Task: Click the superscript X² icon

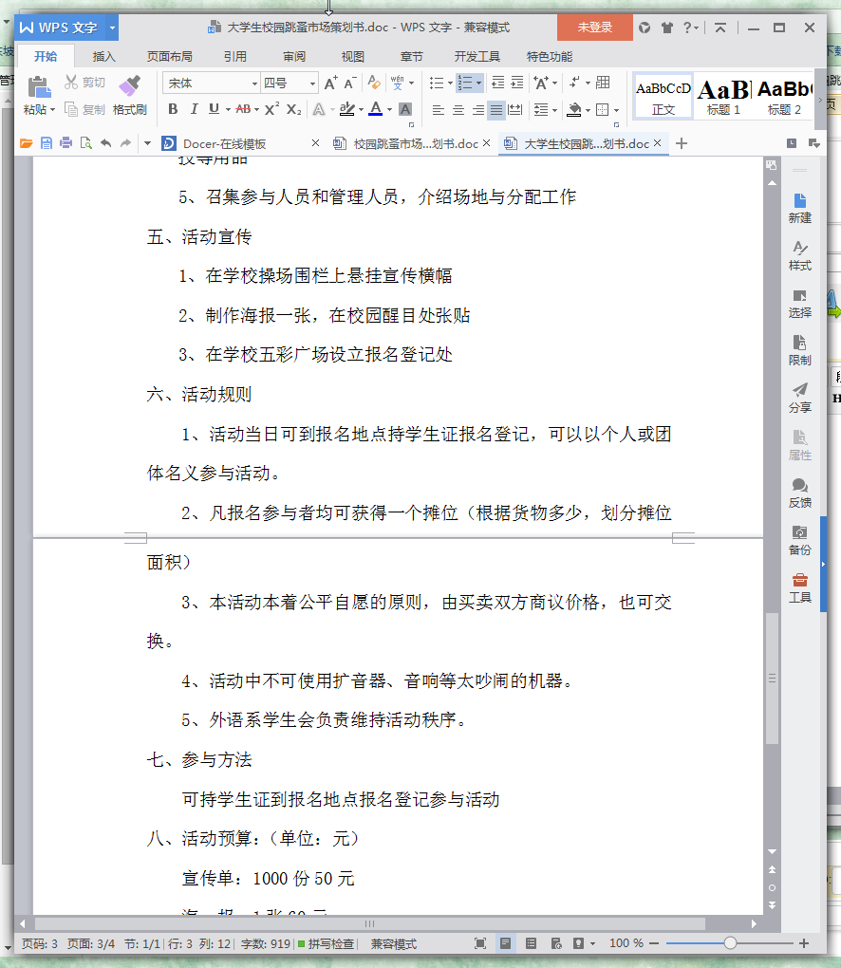Action: tap(271, 109)
